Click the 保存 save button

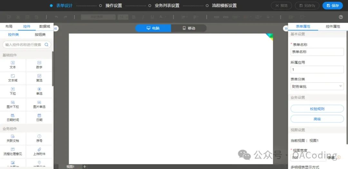333,5
